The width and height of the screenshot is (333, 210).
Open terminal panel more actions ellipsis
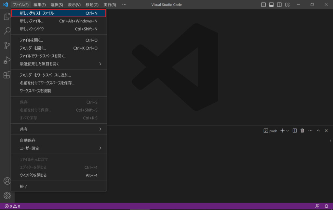point(310,131)
